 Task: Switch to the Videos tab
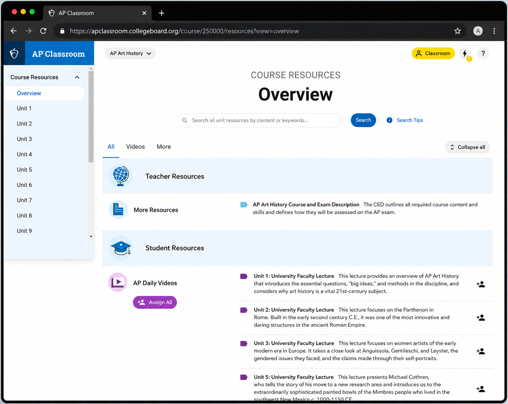tap(135, 147)
